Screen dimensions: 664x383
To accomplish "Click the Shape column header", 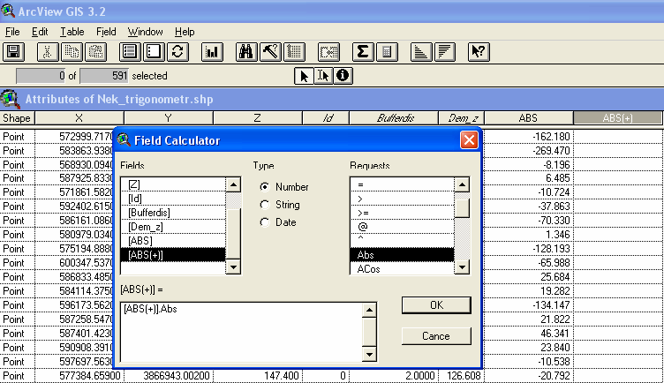I will pos(17,118).
